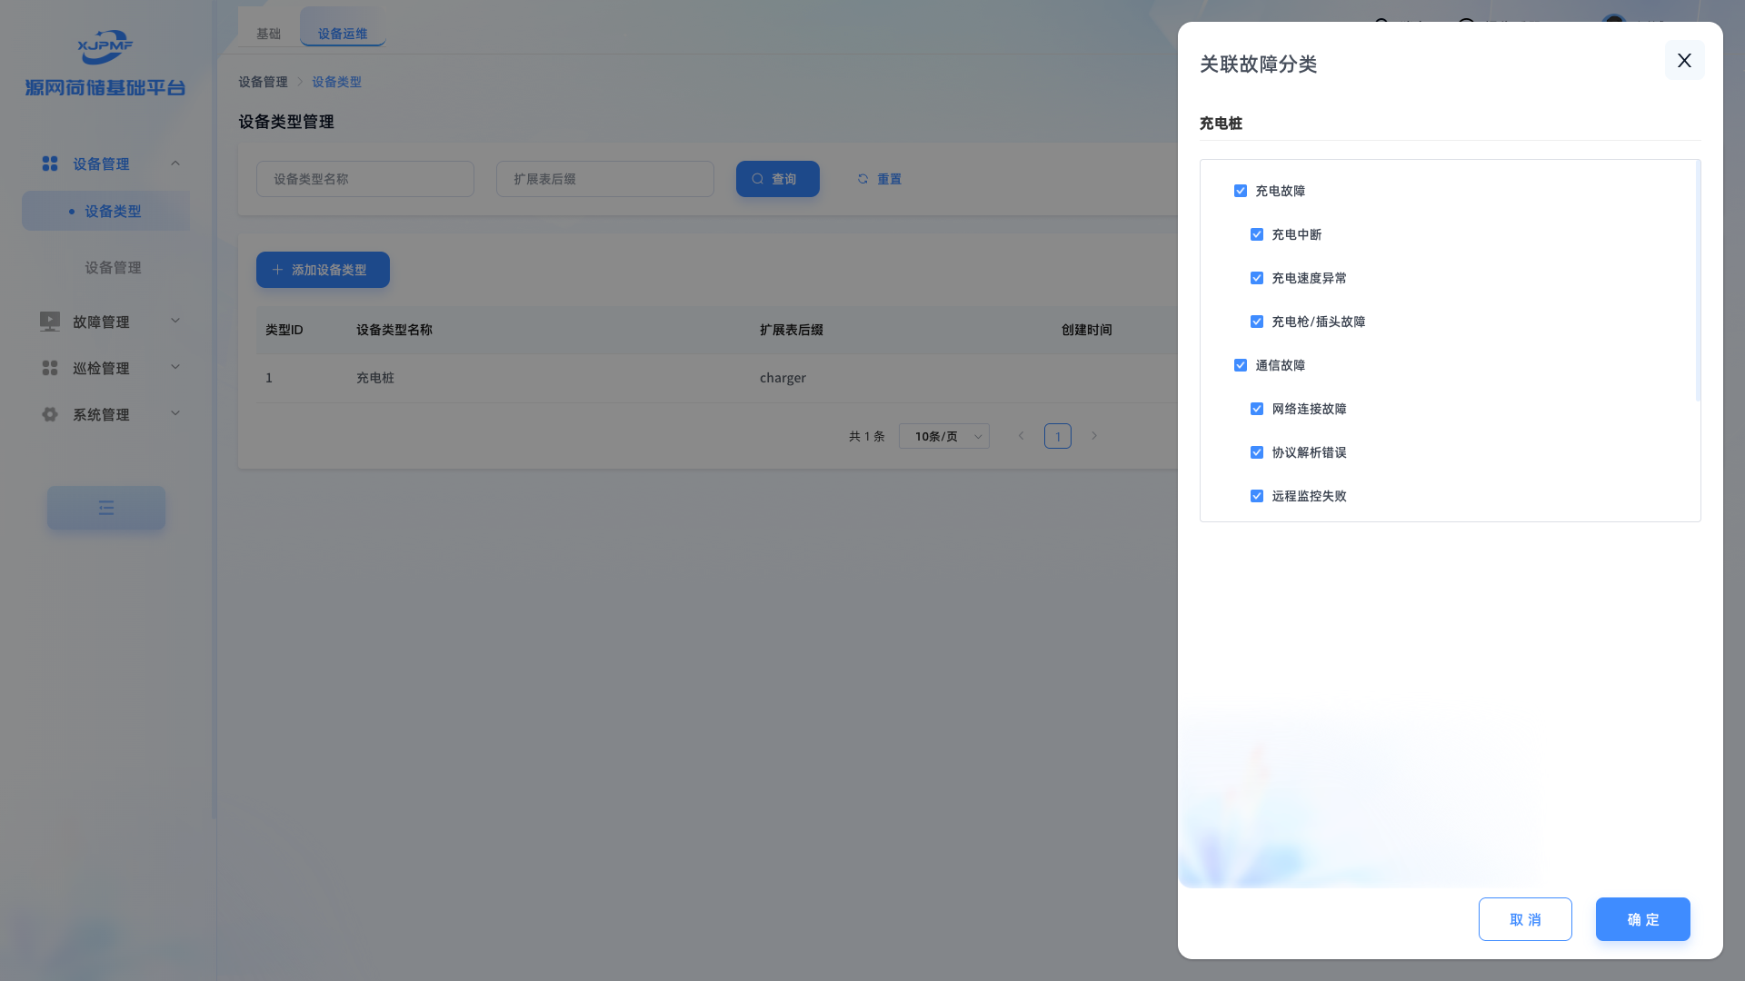Expand the 故障管理 menu chevron

click(x=175, y=321)
